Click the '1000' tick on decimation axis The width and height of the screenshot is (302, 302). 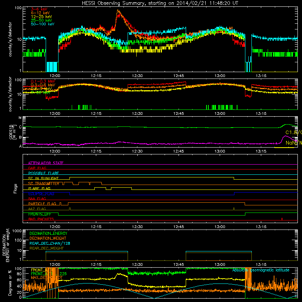[x=17, y=231]
